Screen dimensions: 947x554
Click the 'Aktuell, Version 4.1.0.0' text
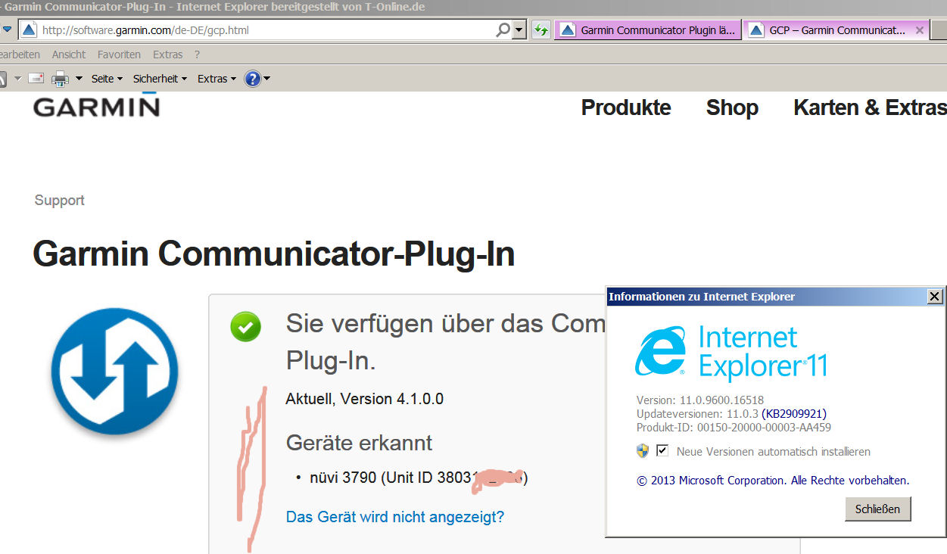pos(365,399)
